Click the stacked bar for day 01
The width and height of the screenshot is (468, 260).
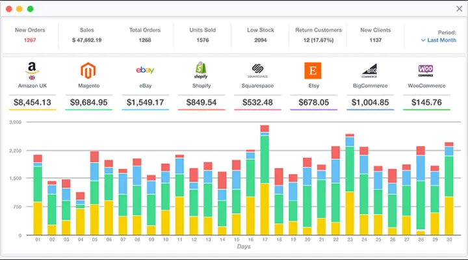(x=38, y=194)
